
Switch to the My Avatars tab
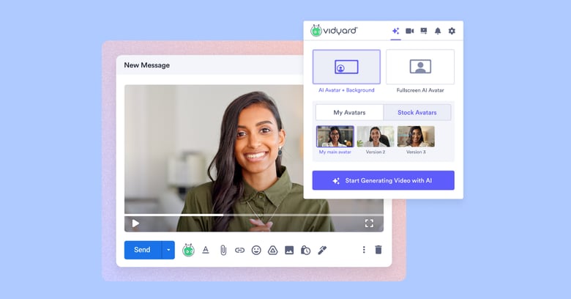pos(349,112)
